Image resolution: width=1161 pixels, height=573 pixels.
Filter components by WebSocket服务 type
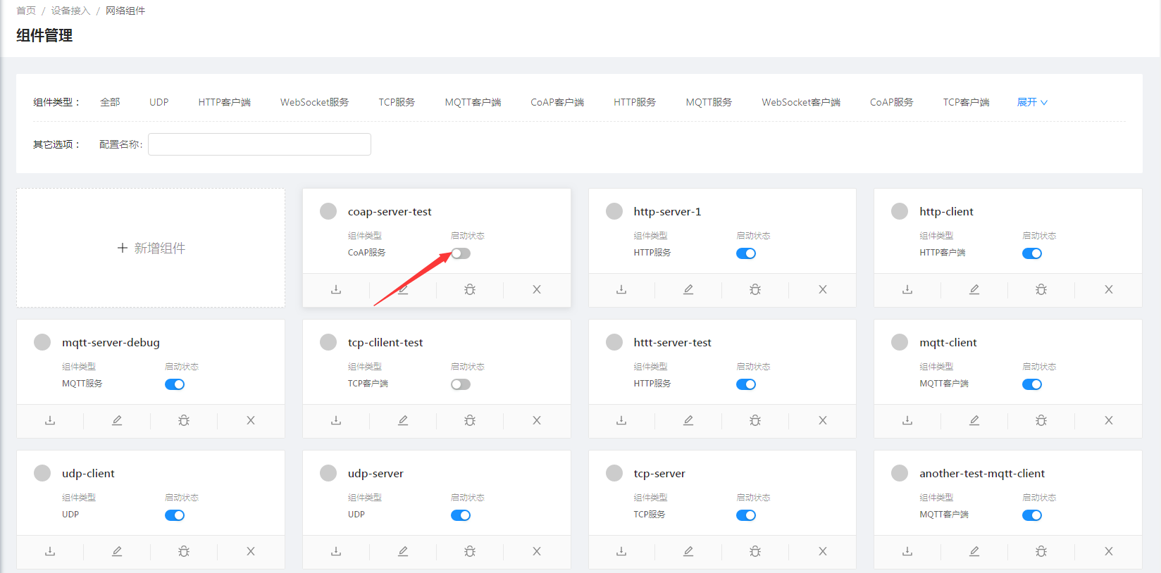(314, 102)
